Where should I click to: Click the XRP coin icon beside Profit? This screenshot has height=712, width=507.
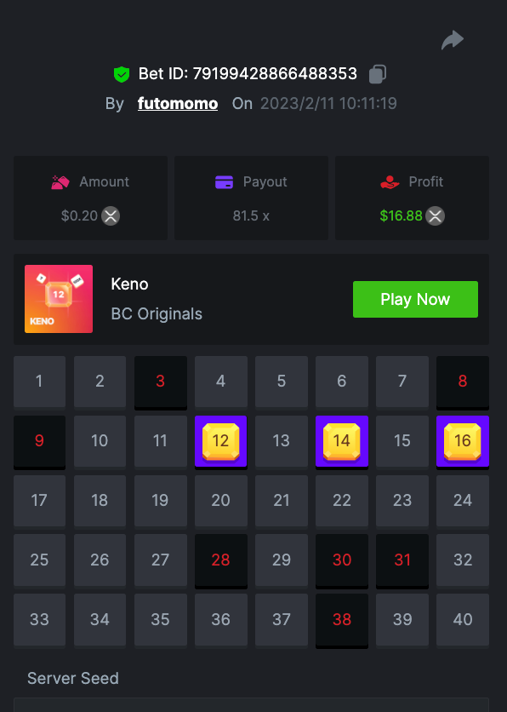(x=435, y=215)
